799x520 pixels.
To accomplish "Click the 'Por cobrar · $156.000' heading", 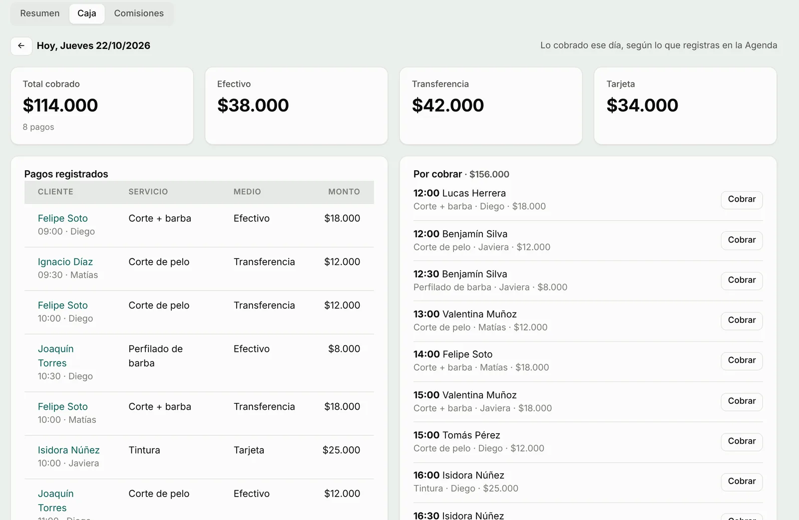I will 461,174.
